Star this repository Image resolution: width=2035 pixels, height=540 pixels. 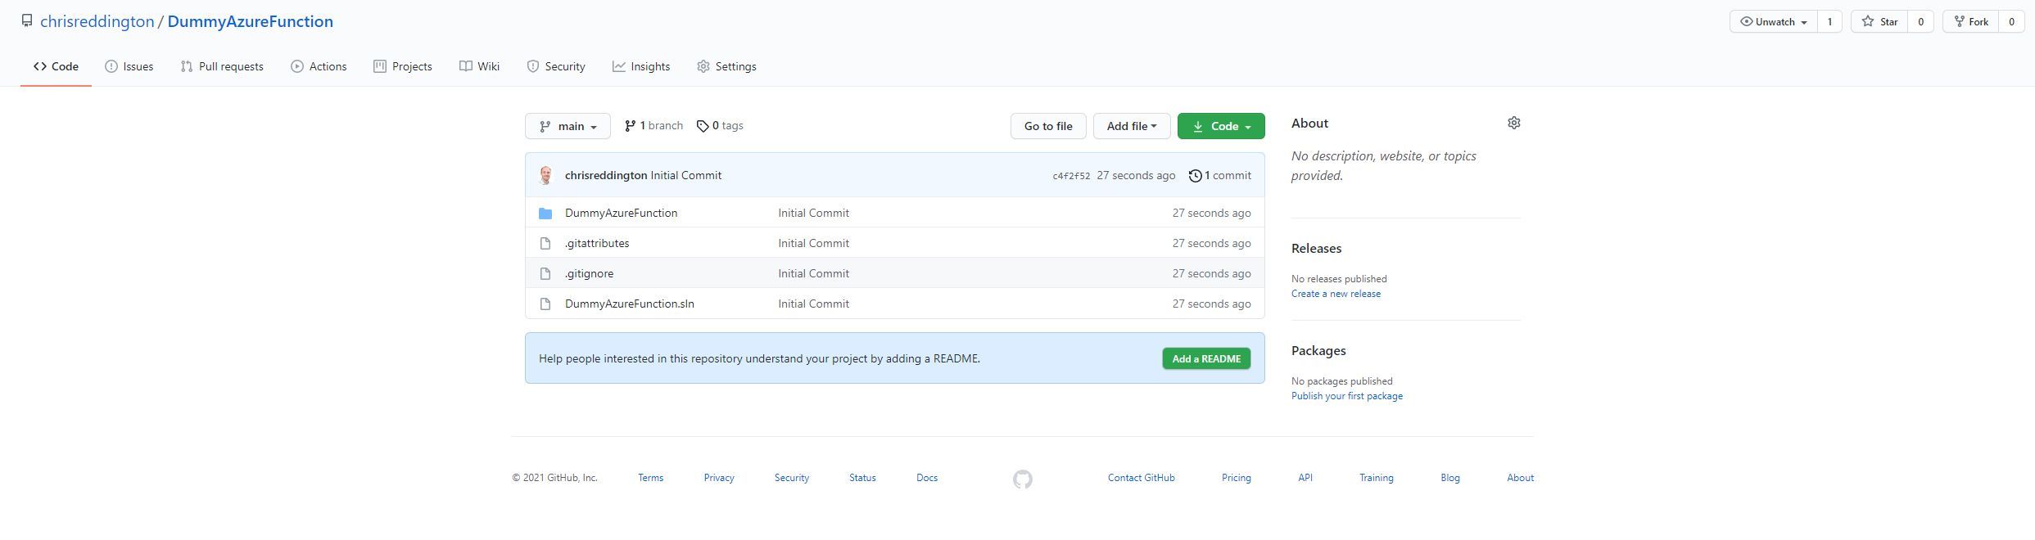(1879, 22)
